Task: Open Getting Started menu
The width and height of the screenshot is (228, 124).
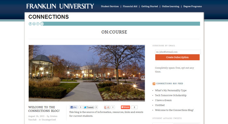Action: (x=150, y=6)
